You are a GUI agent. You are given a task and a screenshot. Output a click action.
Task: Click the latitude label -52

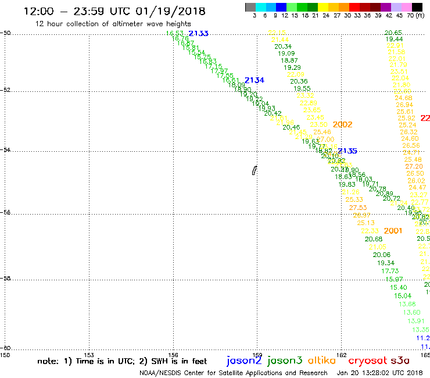tap(5, 90)
